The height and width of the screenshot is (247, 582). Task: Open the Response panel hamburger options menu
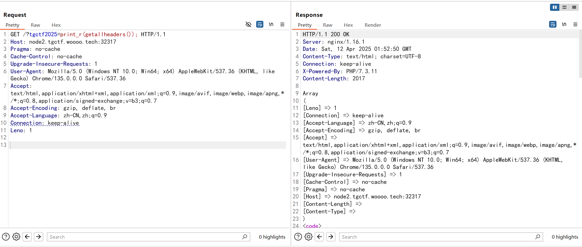[x=575, y=24]
